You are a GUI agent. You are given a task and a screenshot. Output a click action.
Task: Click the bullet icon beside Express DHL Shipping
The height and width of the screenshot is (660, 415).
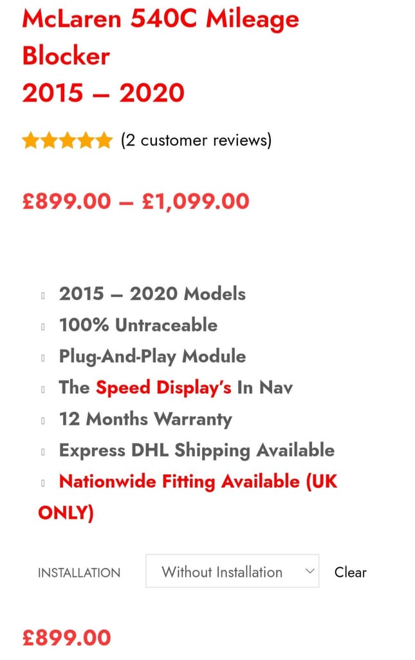click(x=43, y=452)
